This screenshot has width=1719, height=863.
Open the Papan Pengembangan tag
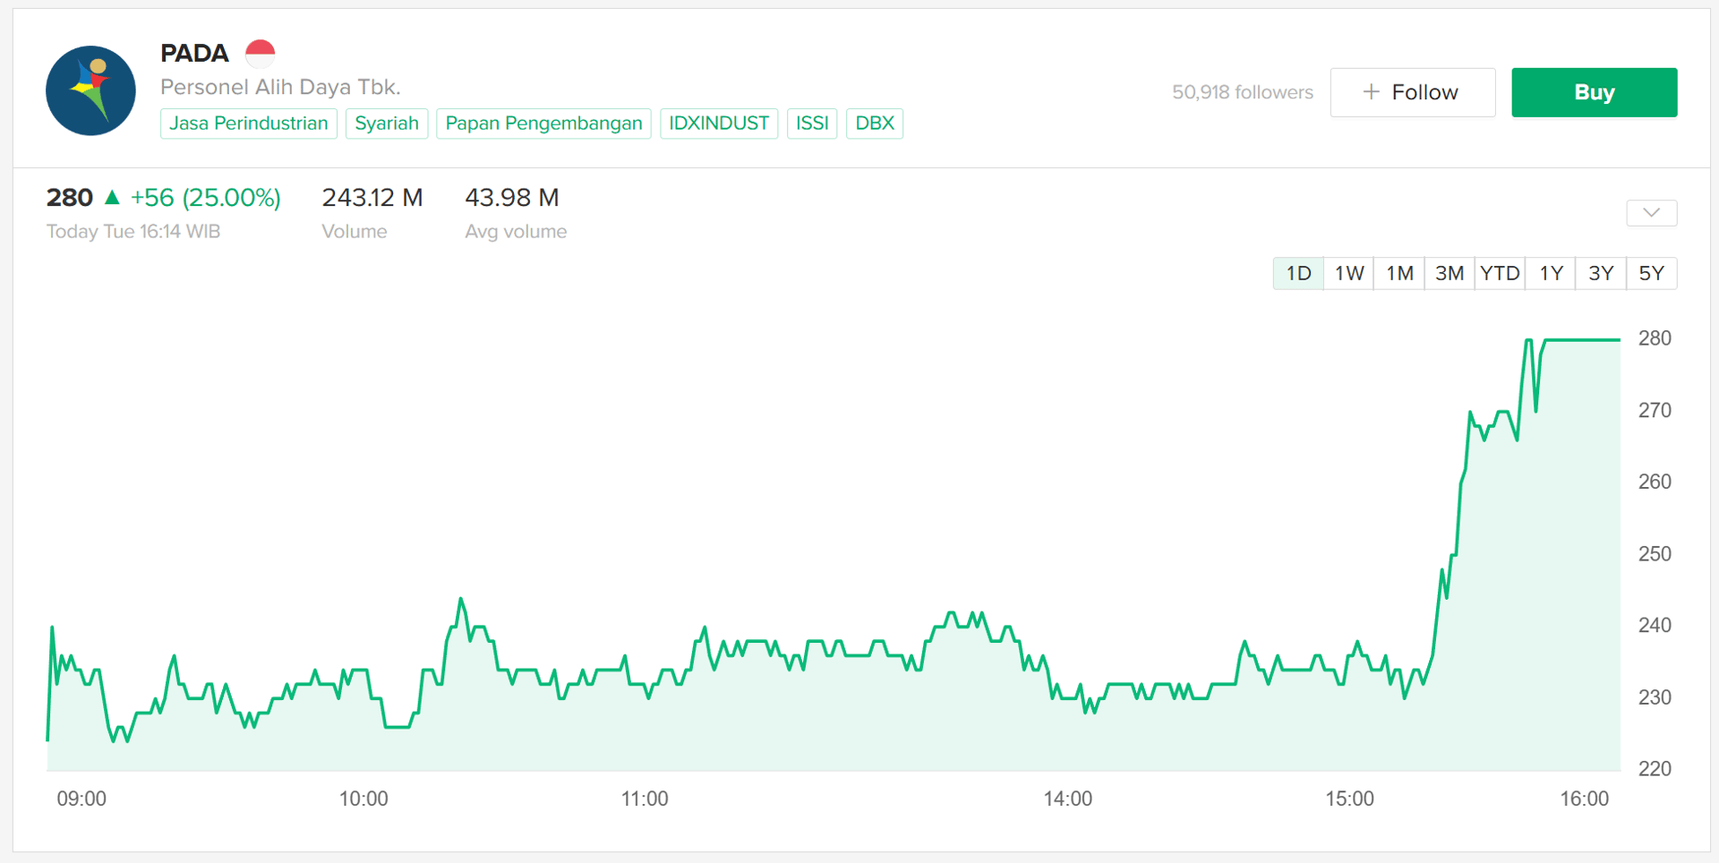(543, 124)
